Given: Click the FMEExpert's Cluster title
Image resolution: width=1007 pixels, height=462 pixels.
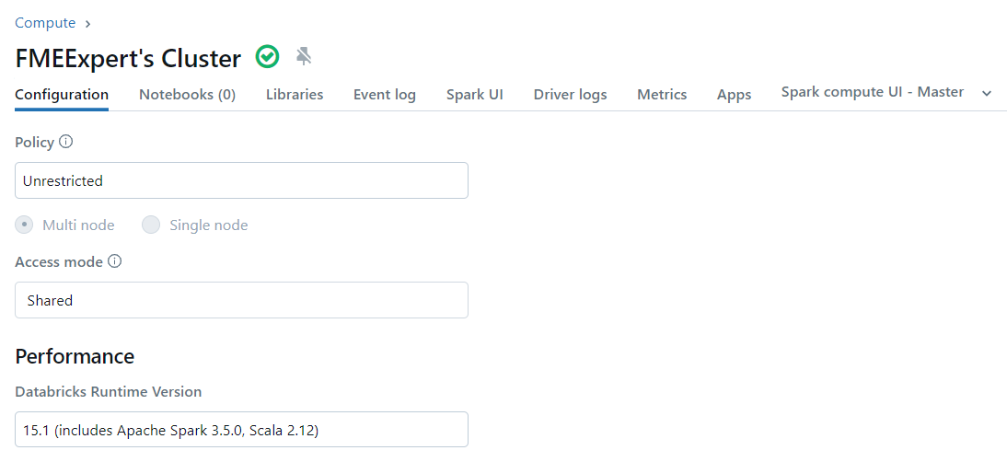Looking at the screenshot, I should (x=128, y=58).
